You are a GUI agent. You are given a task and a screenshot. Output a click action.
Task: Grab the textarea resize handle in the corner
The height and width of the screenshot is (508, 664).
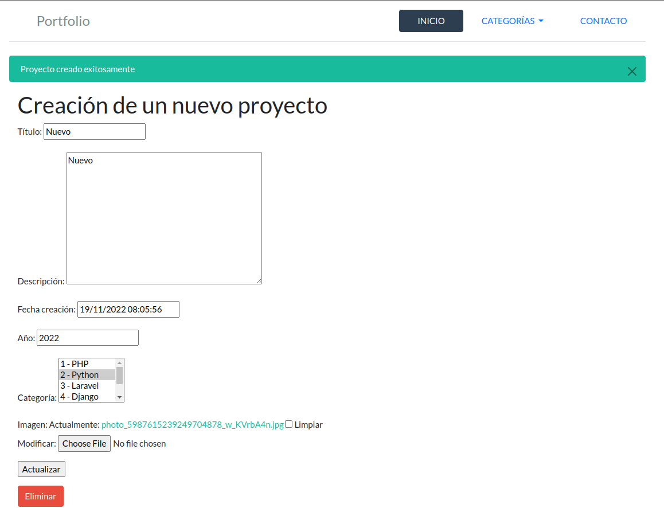[259, 281]
